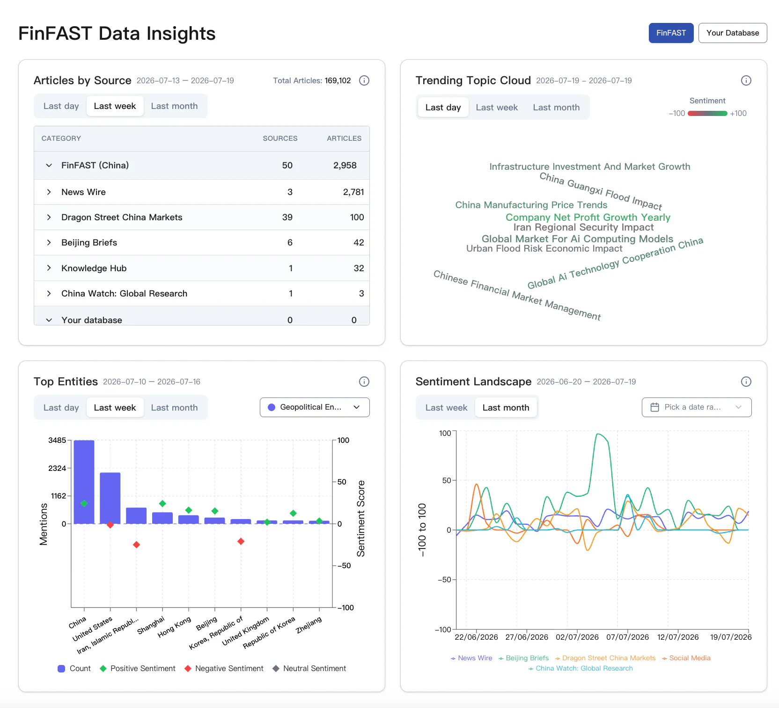Click topic Urban Flood Risk Economic Impact
Viewport: 779px width, 708px height.
click(544, 249)
